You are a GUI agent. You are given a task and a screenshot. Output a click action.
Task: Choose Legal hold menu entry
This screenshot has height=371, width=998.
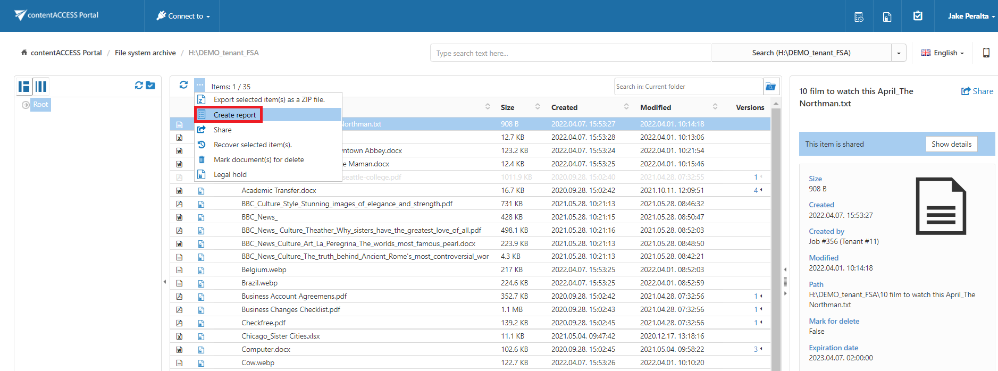pos(230,174)
